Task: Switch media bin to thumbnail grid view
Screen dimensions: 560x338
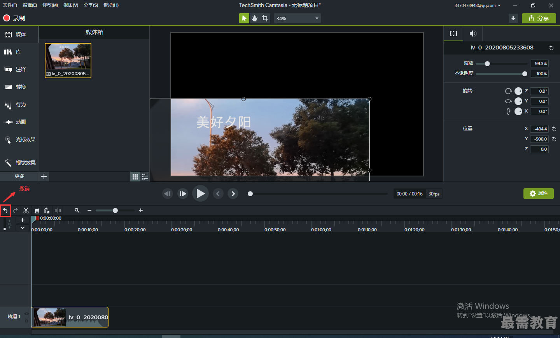Action: [x=135, y=177]
